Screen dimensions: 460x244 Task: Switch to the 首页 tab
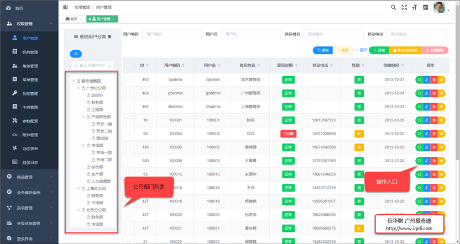coord(74,19)
